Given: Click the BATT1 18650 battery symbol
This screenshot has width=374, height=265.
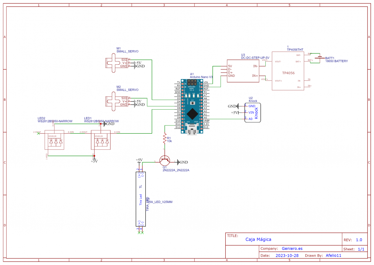Looking at the screenshot, I should [x=319, y=57].
